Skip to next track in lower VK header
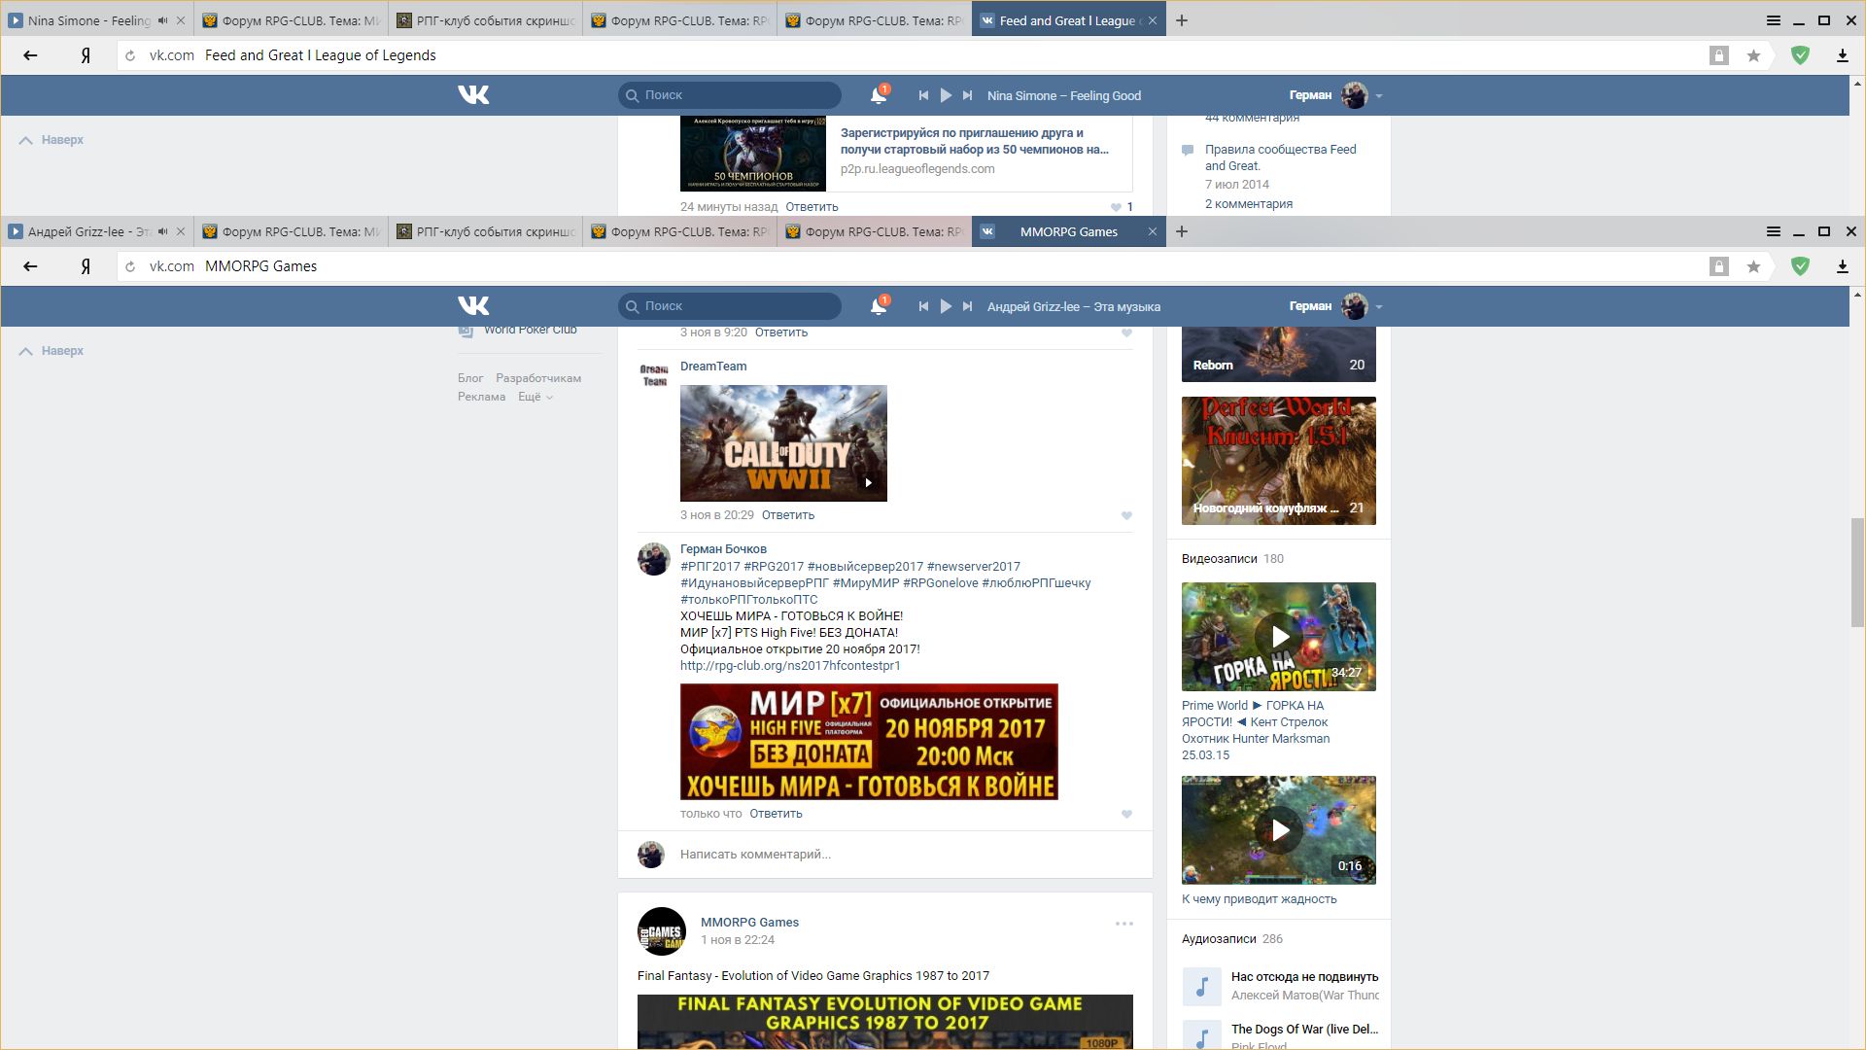This screenshot has height=1050, width=1866. (967, 306)
